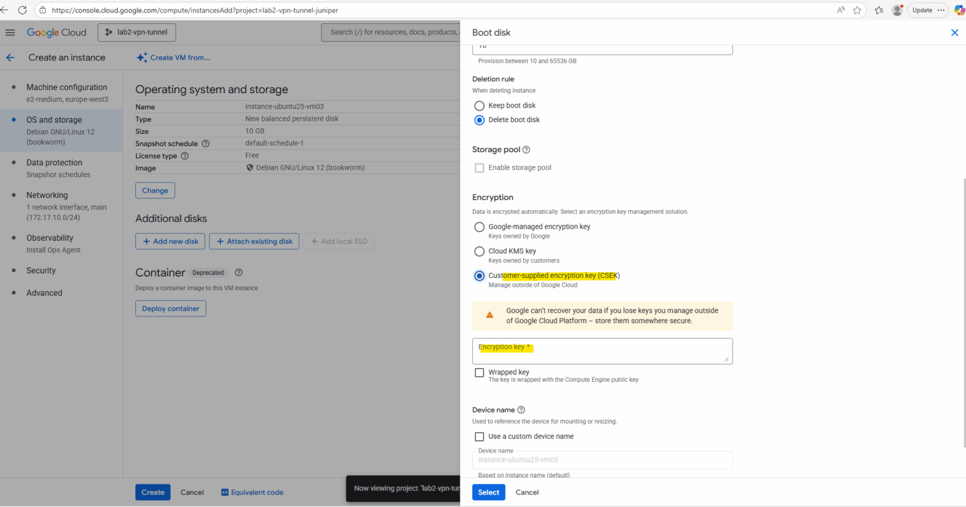Go to the Data protection section
This screenshot has height=507, width=966.
[x=54, y=162]
